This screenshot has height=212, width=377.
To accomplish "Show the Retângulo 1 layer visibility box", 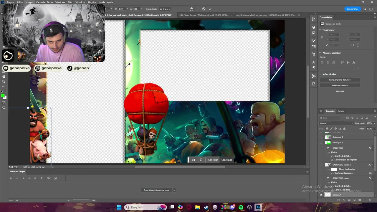I will pyautogui.click(x=321, y=143).
